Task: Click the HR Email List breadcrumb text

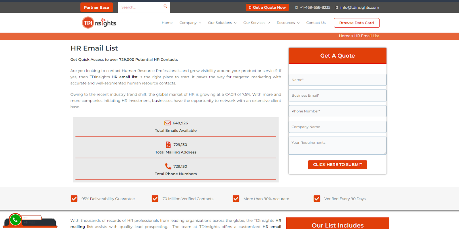Action: coord(367,36)
